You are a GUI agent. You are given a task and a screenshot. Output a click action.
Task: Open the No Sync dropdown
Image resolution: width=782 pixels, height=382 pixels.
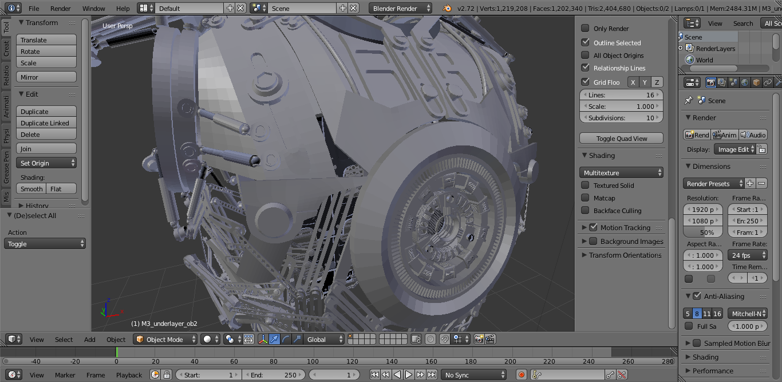474,375
